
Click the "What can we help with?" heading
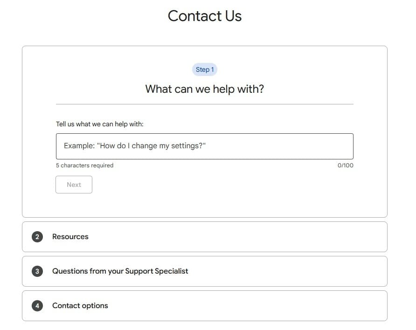tap(205, 89)
